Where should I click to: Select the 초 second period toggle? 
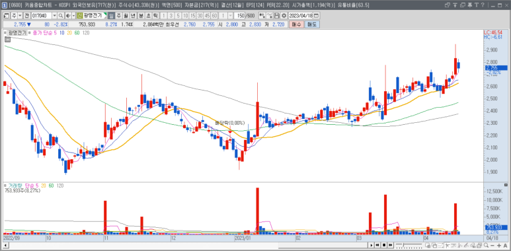(148, 16)
